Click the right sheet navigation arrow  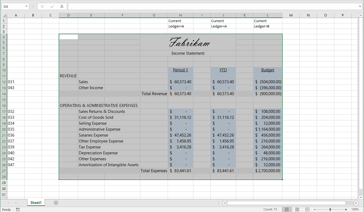15,203
